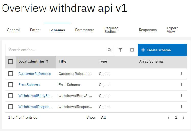Click the Create schema button
Screen dimensions: 191x131
(162, 50)
